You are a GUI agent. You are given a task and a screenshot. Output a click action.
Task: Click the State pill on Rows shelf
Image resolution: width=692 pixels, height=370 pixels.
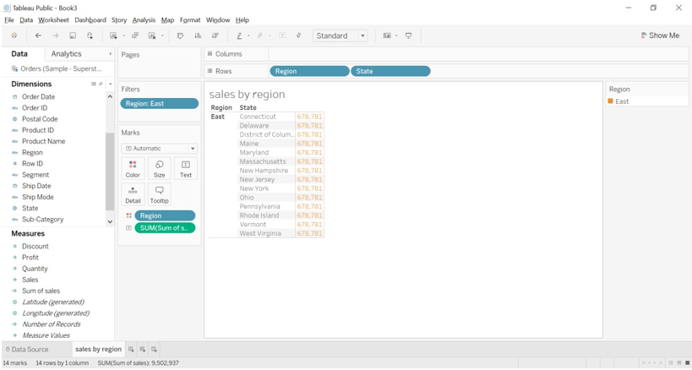point(390,71)
